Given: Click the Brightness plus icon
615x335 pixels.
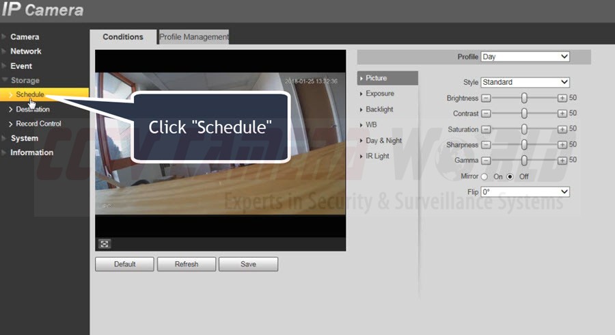Looking at the screenshot, I should [x=562, y=98].
